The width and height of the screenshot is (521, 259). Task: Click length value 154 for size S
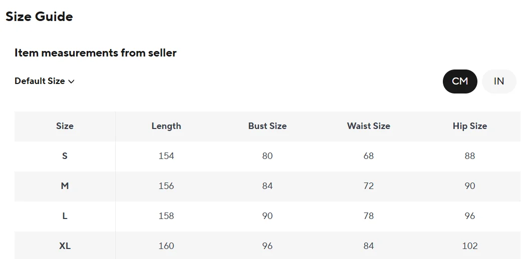[166, 156]
